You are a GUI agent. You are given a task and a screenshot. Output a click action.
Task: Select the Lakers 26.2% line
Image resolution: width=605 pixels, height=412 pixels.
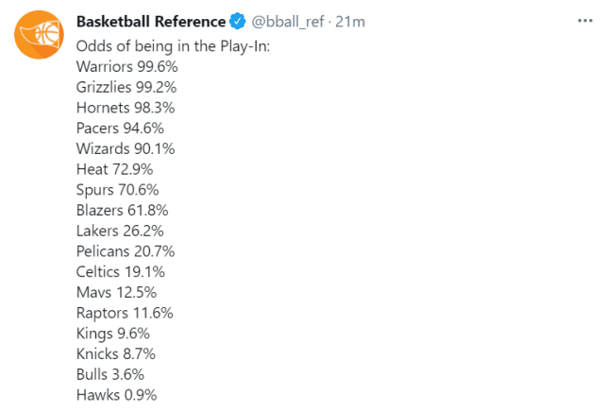coord(120,231)
